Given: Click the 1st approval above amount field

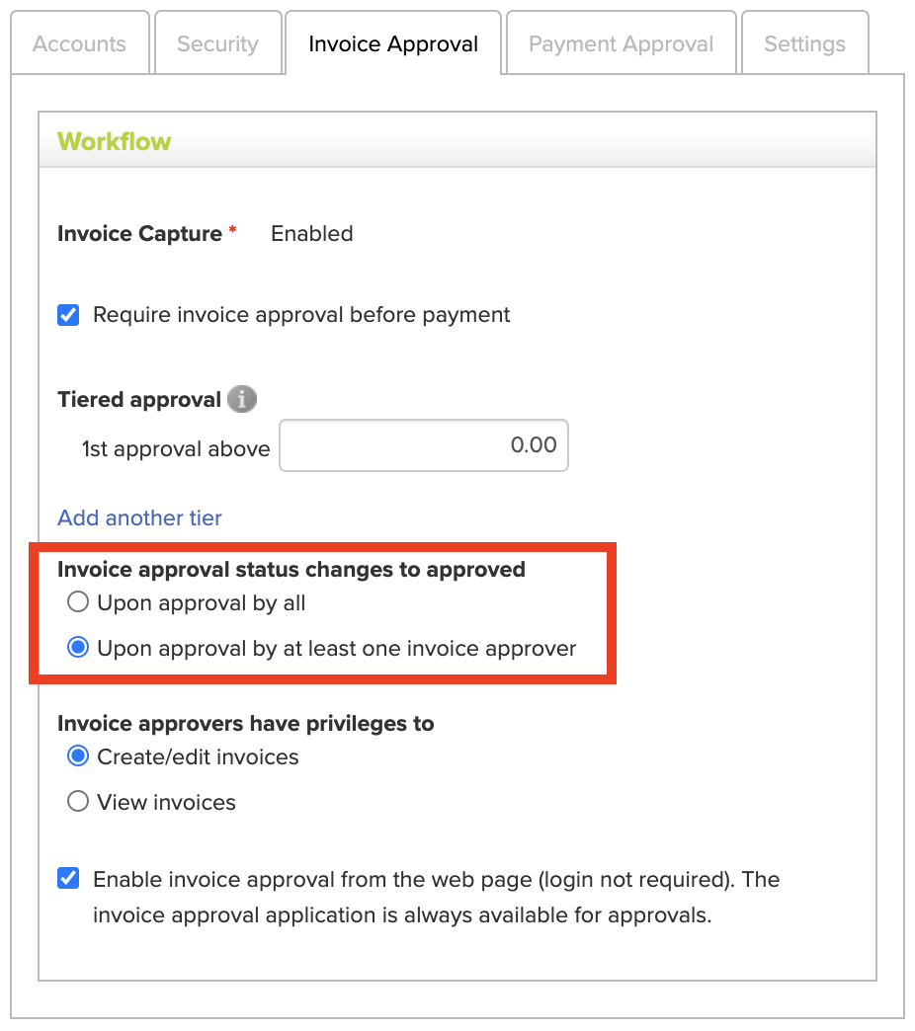Looking at the screenshot, I should (424, 445).
